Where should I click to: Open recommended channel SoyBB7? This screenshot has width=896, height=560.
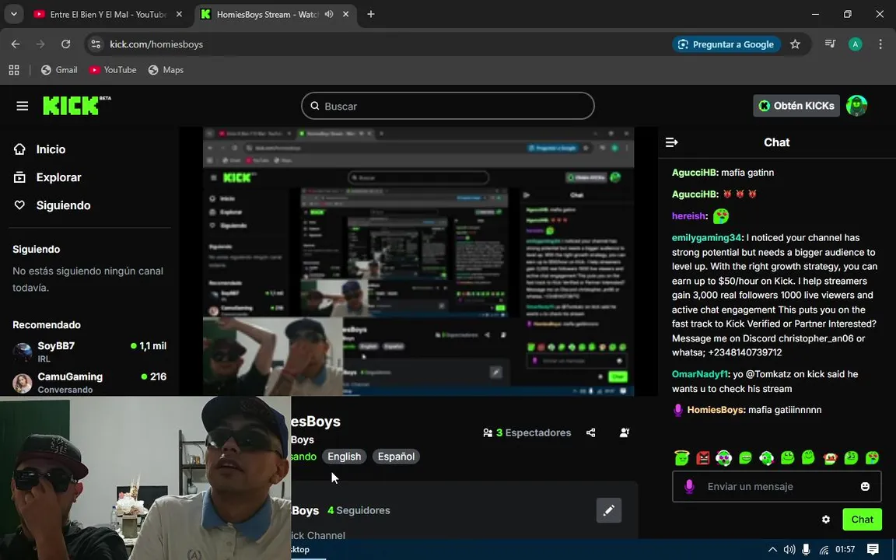[x=89, y=352]
